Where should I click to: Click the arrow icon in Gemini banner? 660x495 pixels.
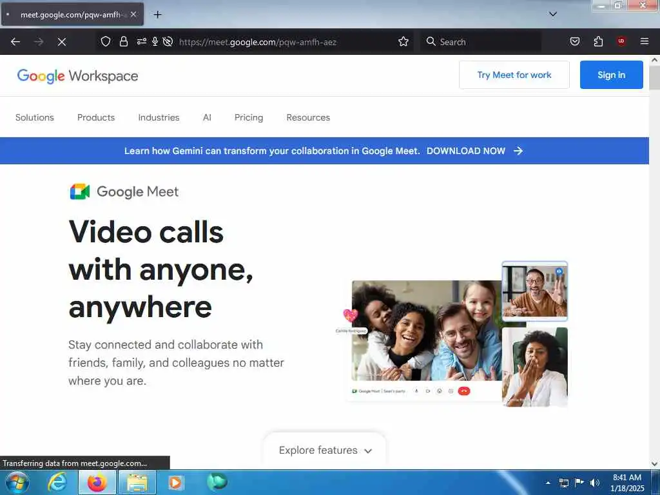(x=518, y=151)
